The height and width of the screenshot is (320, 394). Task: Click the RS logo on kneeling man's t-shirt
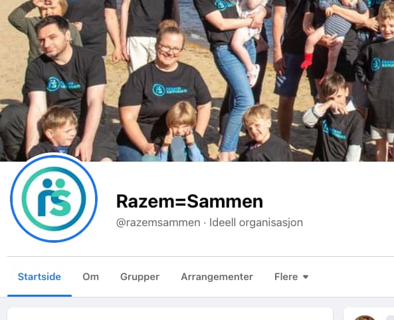pyautogui.click(x=64, y=84)
